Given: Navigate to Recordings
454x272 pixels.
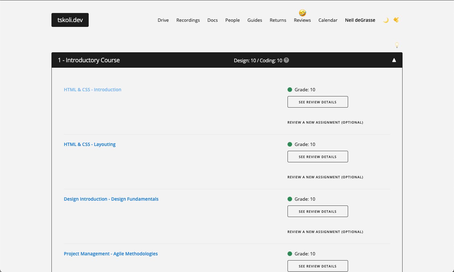Looking at the screenshot, I should pyautogui.click(x=188, y=20).
